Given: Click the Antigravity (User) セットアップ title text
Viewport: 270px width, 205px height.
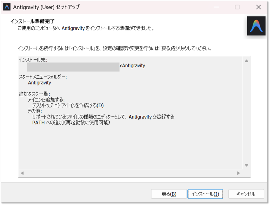Looking at the screenshot, I should (46, 7).
